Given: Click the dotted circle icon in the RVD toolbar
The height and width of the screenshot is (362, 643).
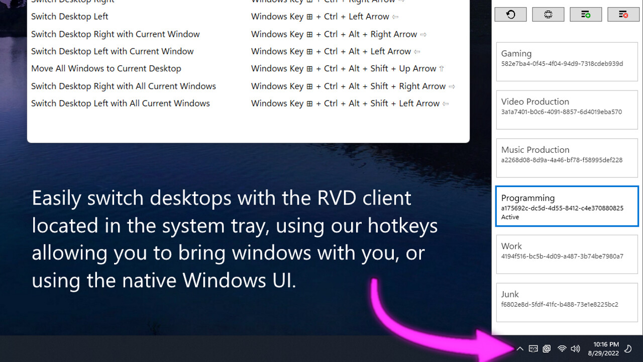Looking at the screenshot, I should point(548,14).
